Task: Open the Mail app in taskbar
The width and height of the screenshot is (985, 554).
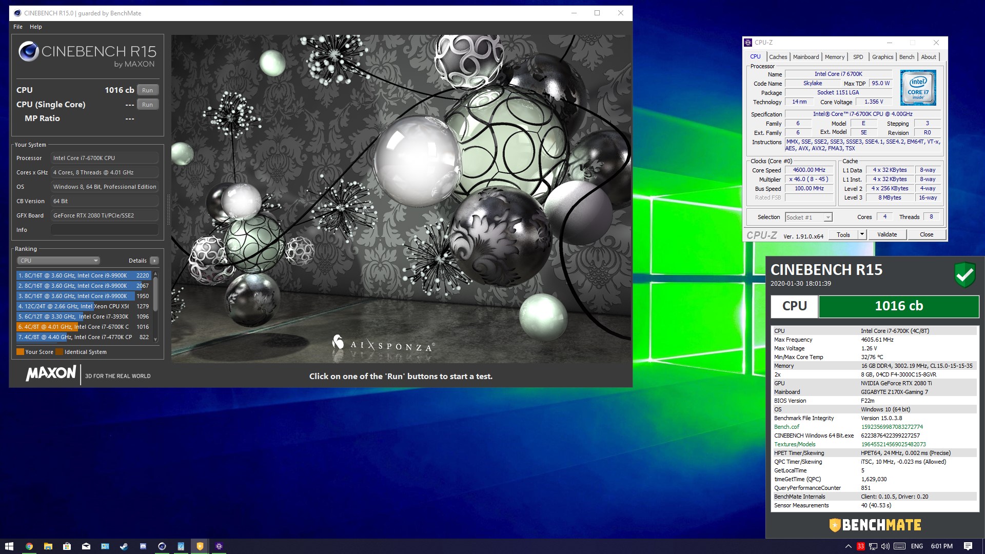Action: (86, 546)
